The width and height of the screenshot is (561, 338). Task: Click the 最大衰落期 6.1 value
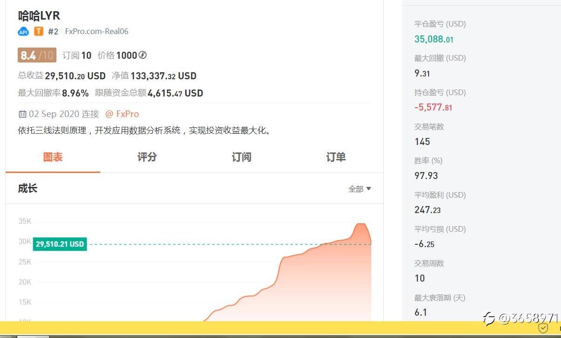(421, 312)
